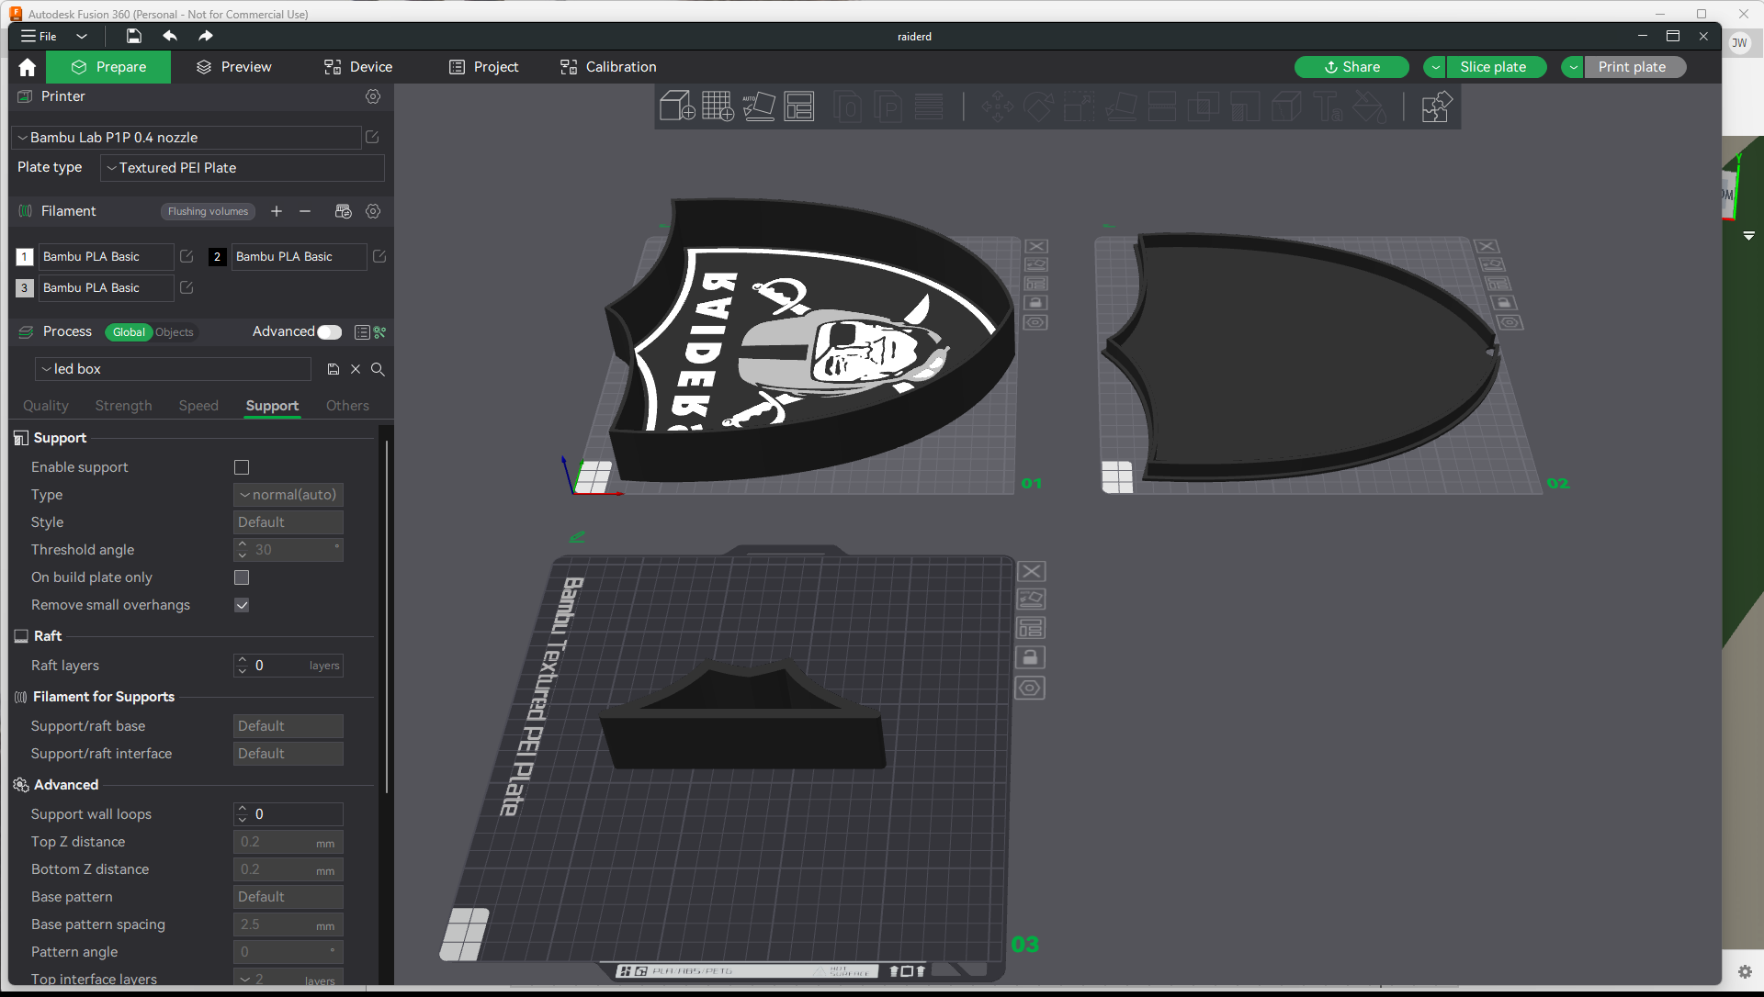
Task: Click the Share button
Action: tap(1351, 67)
